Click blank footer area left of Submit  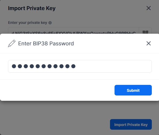pyautogui.click(x=57, y=90)
